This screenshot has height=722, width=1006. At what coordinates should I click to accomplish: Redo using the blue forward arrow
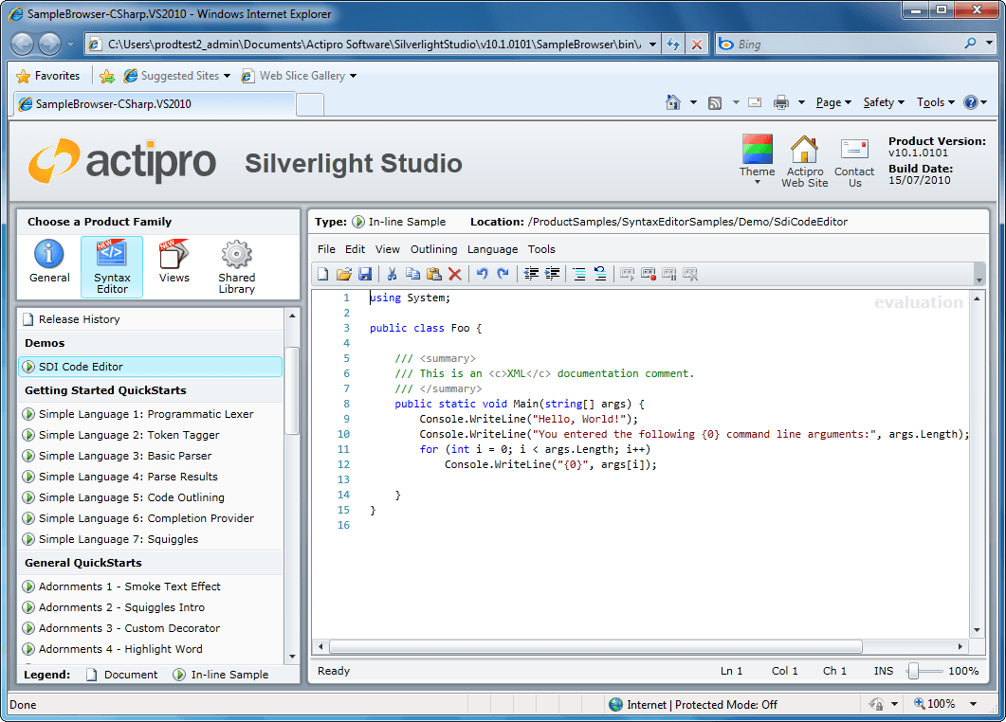pos(503,275)
